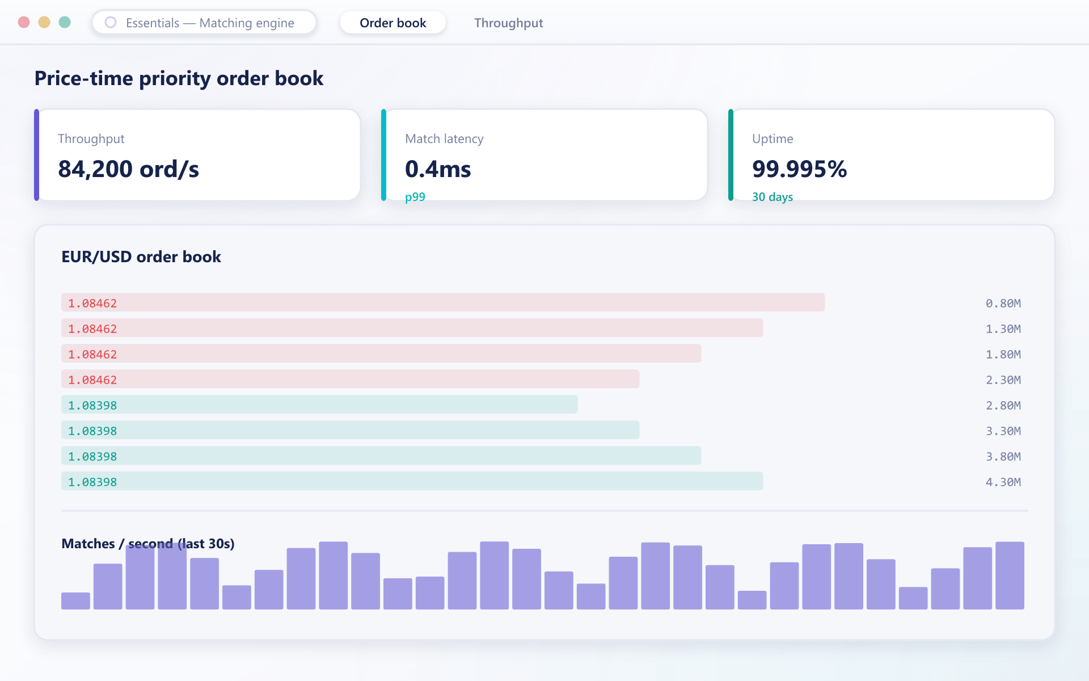The image size is (1089, 681).
Task: Select the bid row with size 2.80M
Action: click(x=544, y=405)
